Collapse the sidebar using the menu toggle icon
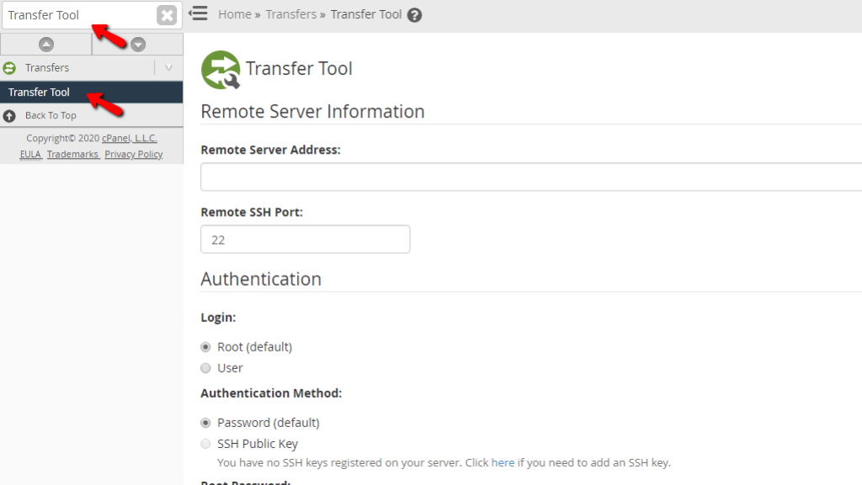Screen dimensions: 862x485 [x=198, y=13]
